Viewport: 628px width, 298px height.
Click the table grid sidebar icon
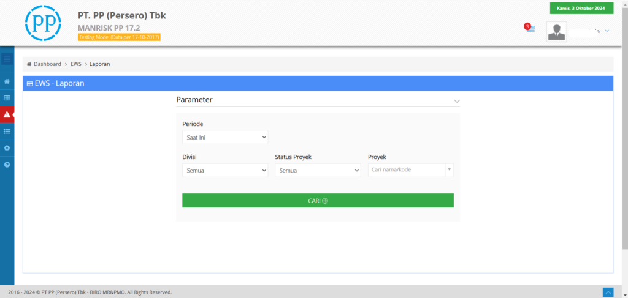pyautogui.click(x=7, y=98)
